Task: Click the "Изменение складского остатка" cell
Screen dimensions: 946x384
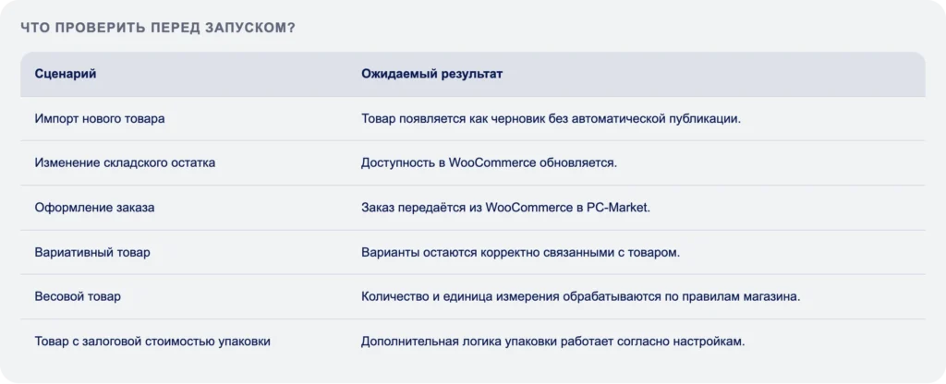Action: point(125,162)
